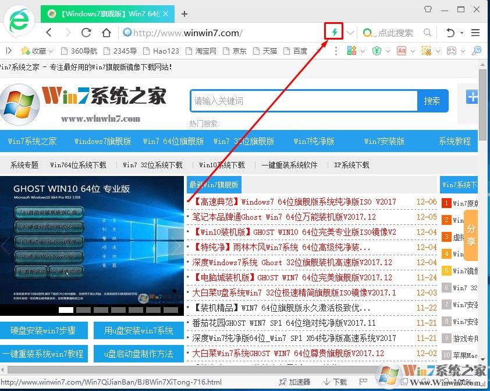Click the orange 分享 share tab
The height and width of the screenshot is (391, 490).
click(471, 235)
